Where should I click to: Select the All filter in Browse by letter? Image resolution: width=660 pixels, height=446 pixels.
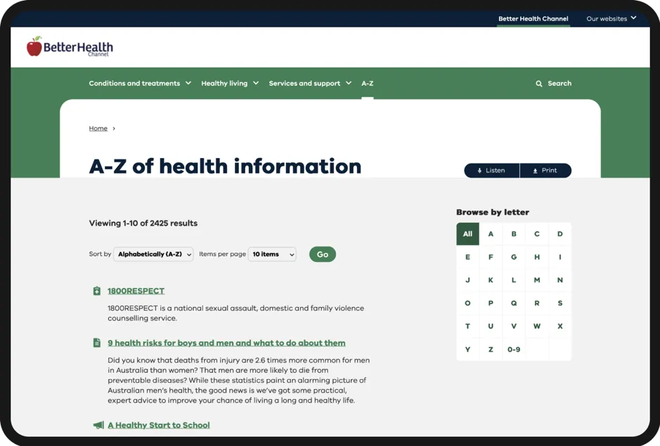[x=467, y=234]
